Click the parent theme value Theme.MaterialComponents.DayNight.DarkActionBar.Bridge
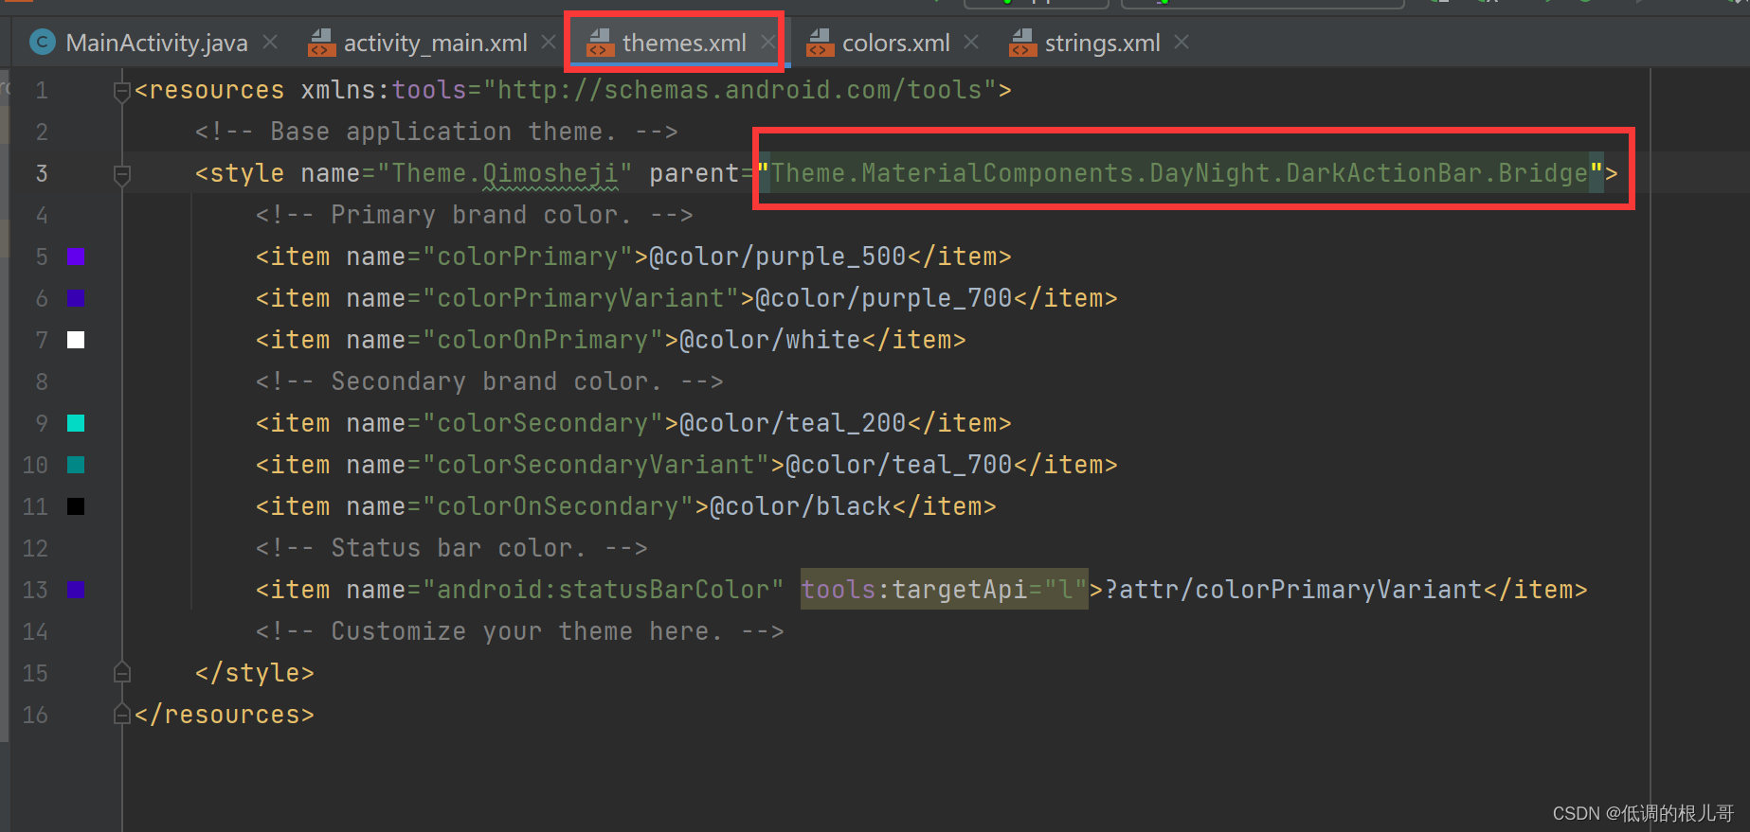This screenshot has width=1750, height=832. (1180, 173)
